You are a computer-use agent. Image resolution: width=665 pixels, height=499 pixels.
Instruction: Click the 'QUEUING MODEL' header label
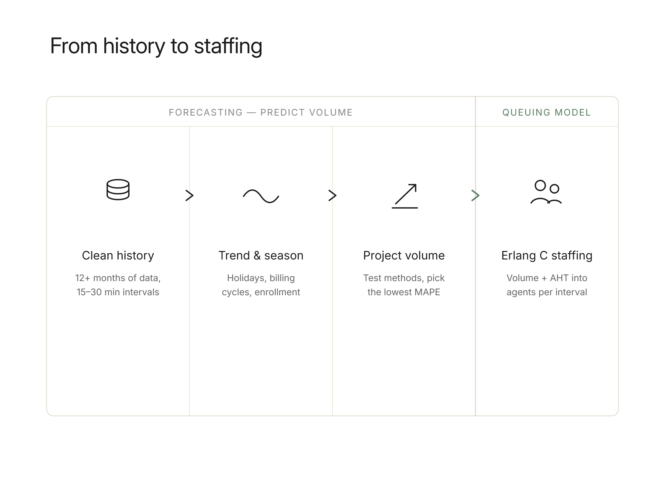click(547, 112)
